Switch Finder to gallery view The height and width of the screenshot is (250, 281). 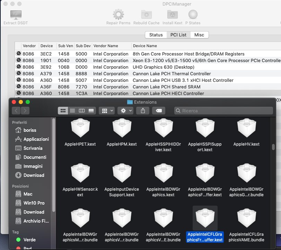[91, 111]
